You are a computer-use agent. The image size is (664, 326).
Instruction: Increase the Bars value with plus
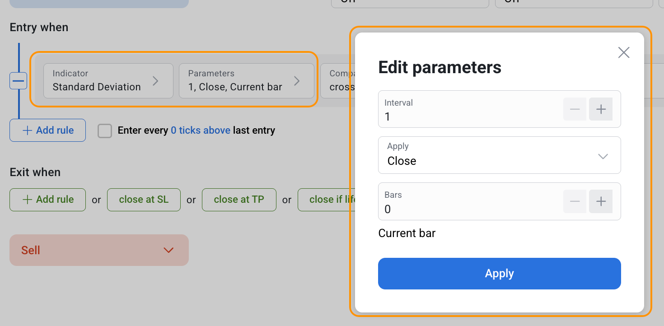pyautogui.click(x=600, y=201)
